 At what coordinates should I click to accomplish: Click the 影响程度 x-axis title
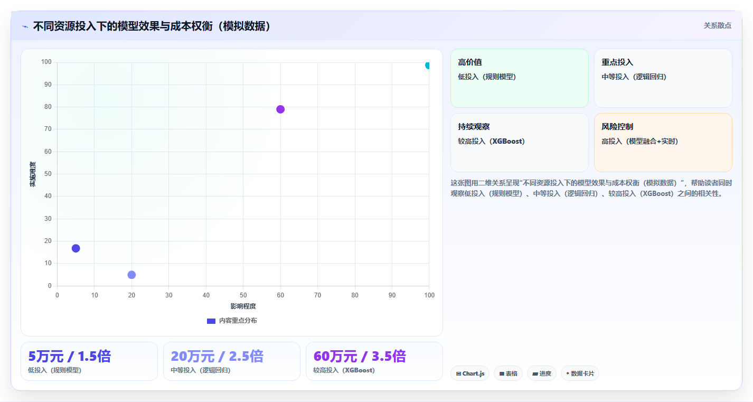pos(243,306)
